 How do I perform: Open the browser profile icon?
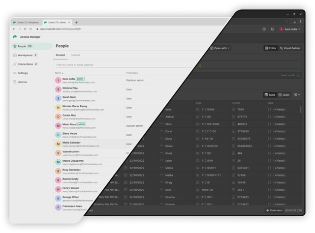[294, 22]
